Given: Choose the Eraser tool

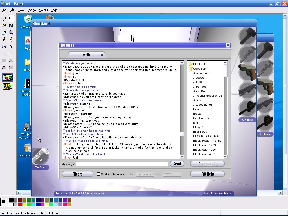Looking at the screenshot, I should tap(4, 26).
